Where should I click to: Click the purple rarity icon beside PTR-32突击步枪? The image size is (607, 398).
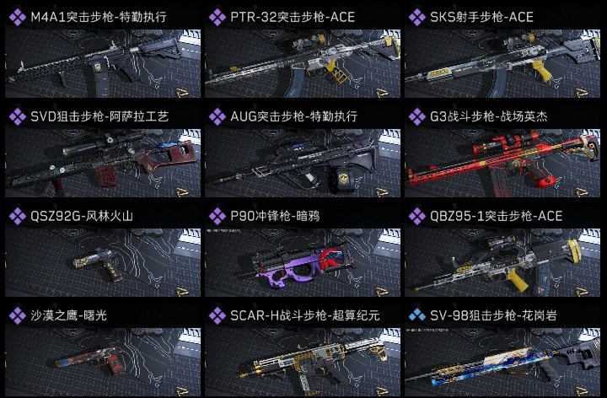point(218,17)
